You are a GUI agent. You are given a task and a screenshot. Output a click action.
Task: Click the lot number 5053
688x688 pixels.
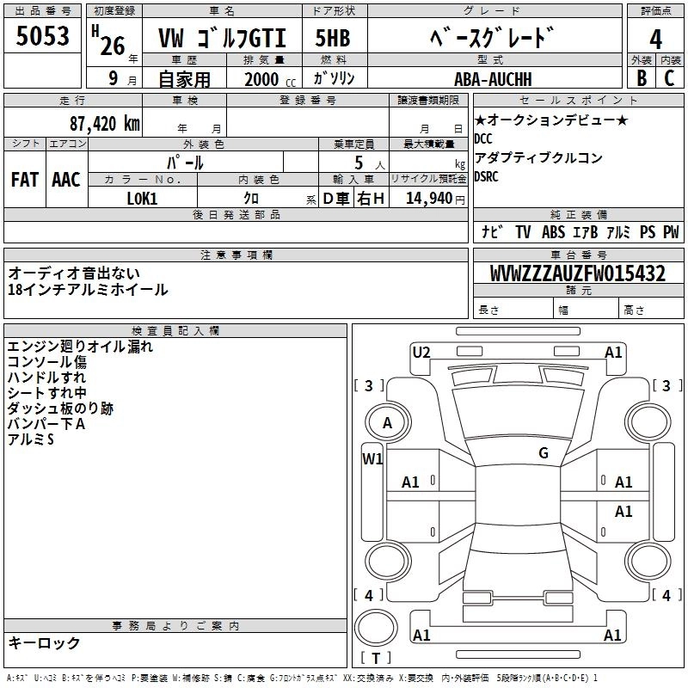43,37
